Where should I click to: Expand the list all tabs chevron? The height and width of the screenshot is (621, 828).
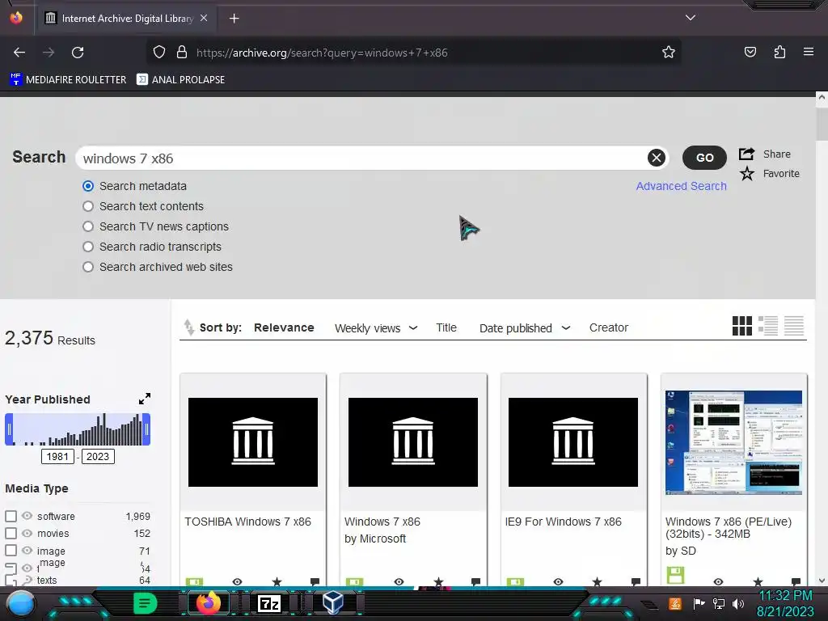click(x=691, y=18)
